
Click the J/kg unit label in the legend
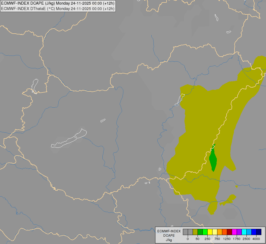point(169,240)
